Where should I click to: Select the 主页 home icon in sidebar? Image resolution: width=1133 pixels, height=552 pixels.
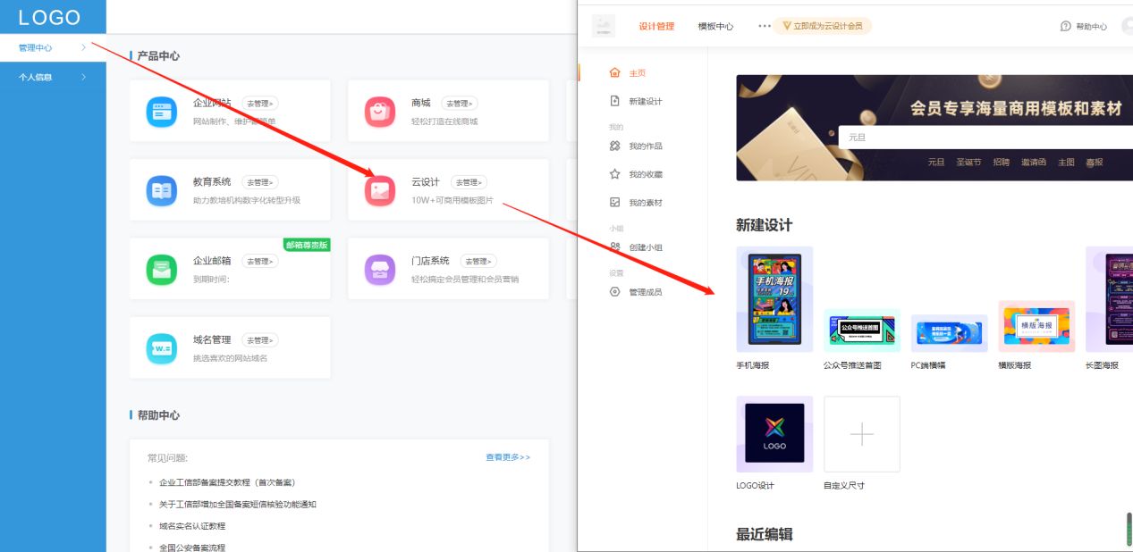pos(613,72)
